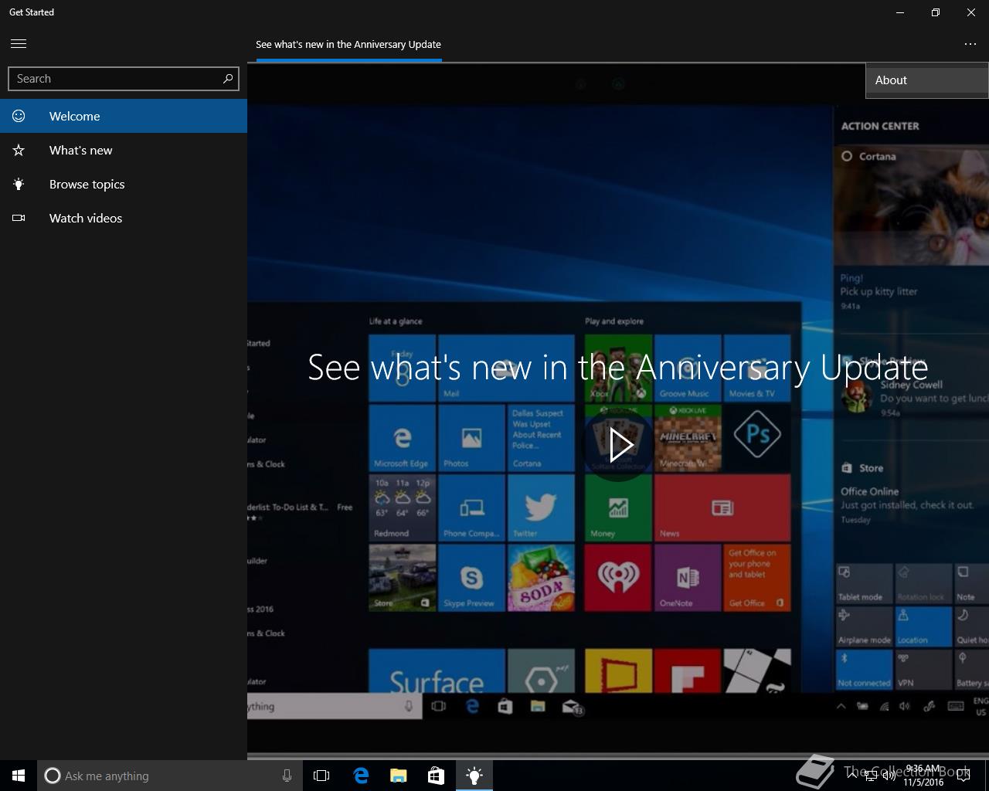Select the Welcome navigation item
Image resolution: width=989 pixels, height=791 pixels.
[x=124, y=116]
